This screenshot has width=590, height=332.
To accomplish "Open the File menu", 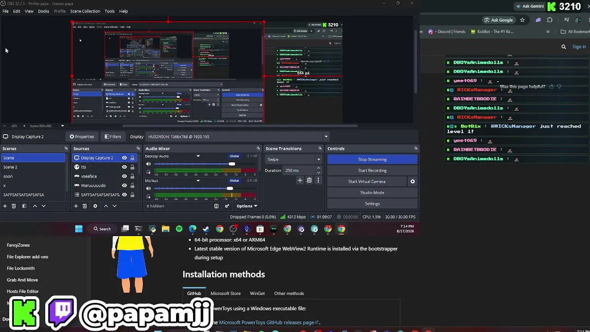I will pyautogui.click(x=6, y=11).
